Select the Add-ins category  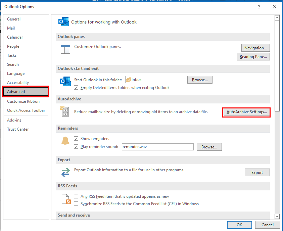point(26,120)
